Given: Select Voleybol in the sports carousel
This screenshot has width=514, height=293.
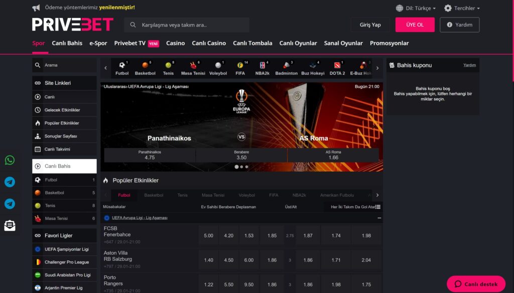Looking at the screenshot, I should point(218,68).
